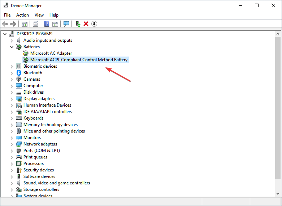Click the Forward arrow toolbar icon
Screen dimensions: 282x206
(x=13, y=24)
